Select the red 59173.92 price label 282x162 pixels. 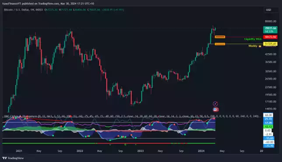[270, 37]
